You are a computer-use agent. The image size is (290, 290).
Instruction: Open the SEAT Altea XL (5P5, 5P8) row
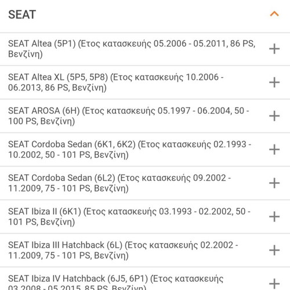click(x=116, y=82)
